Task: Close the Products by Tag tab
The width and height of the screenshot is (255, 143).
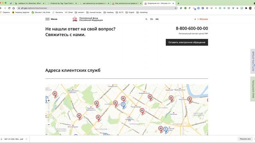Action: (76, 3)
